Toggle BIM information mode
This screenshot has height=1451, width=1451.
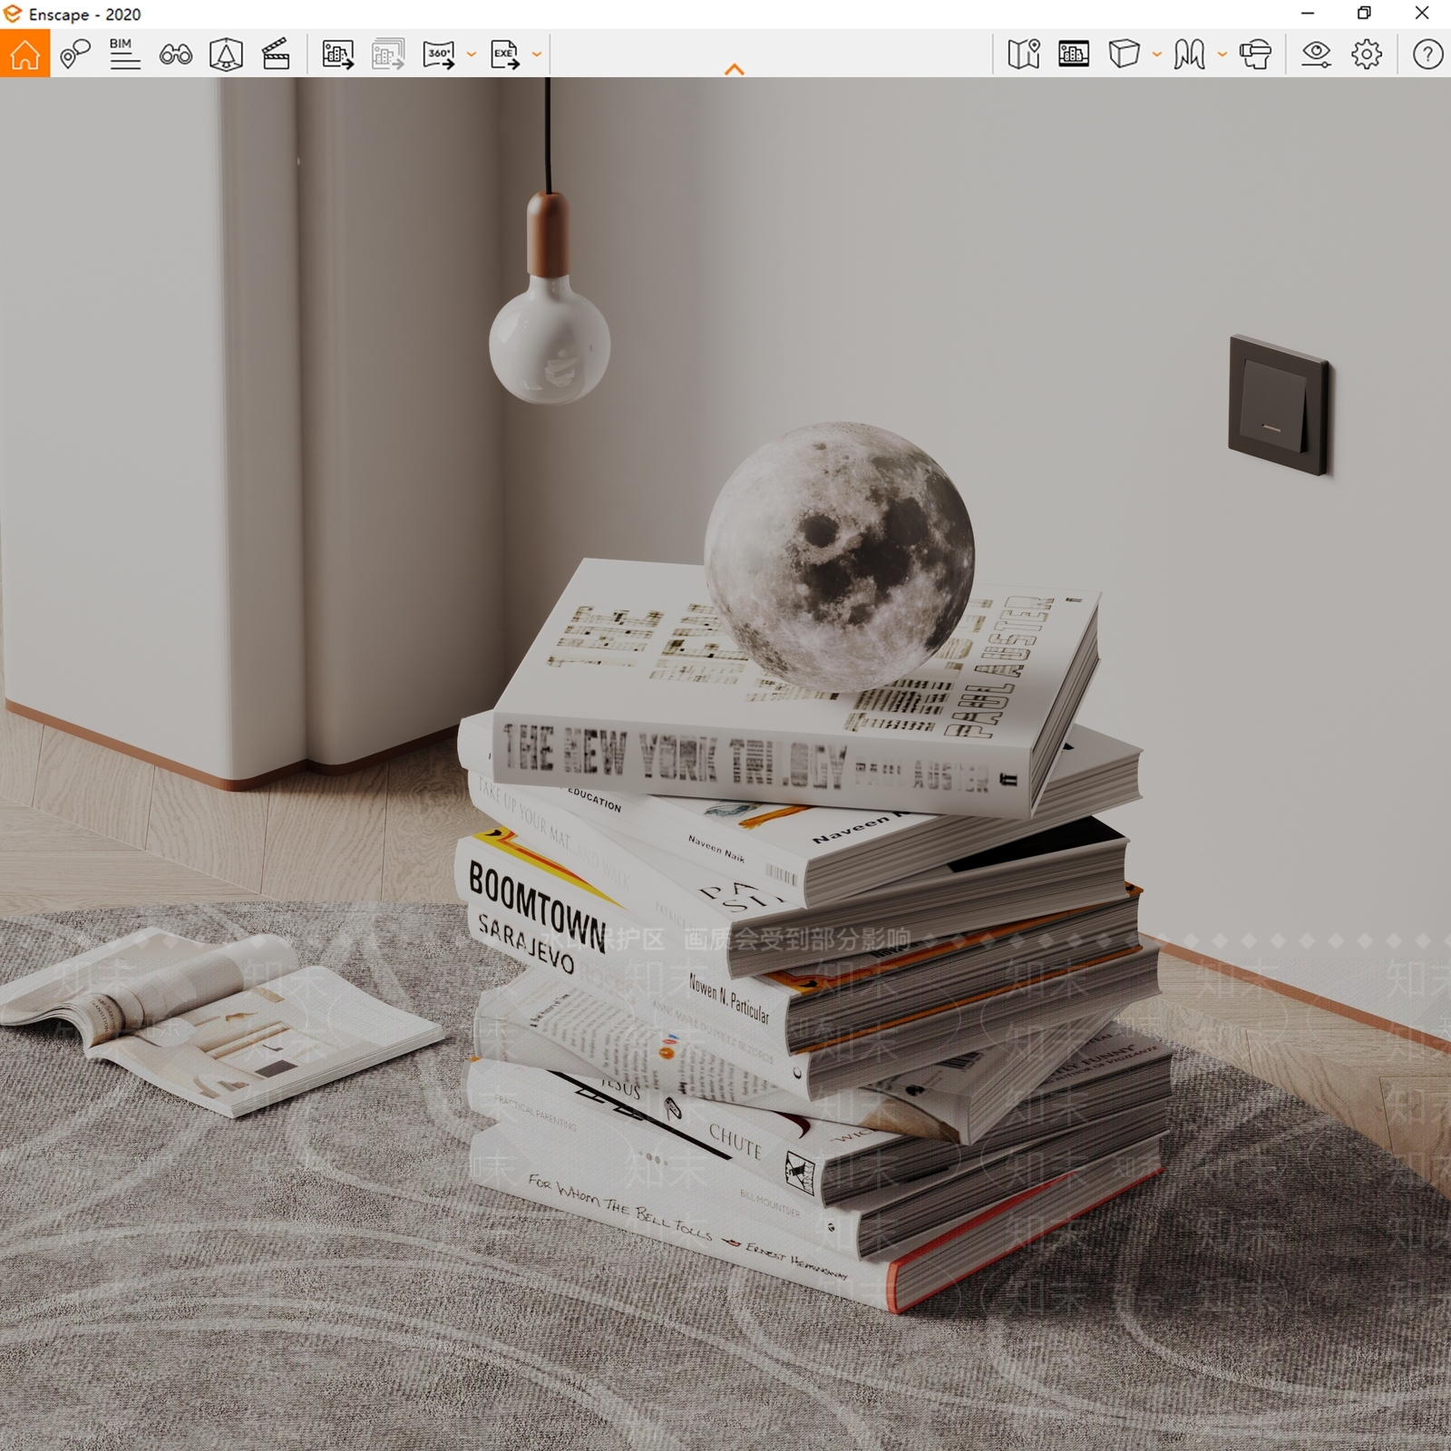coord(124,54)
